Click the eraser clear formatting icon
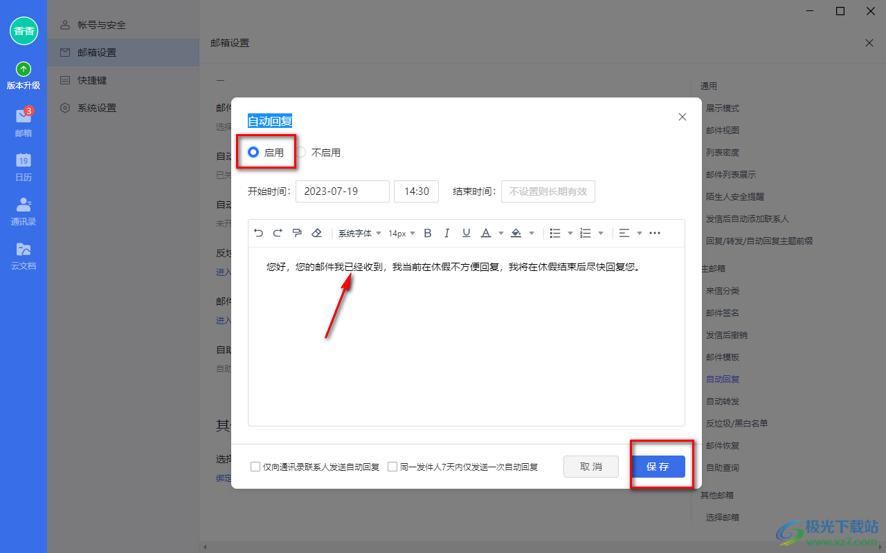The height and width of the screenshot is (553, 886). pos(316,233)
